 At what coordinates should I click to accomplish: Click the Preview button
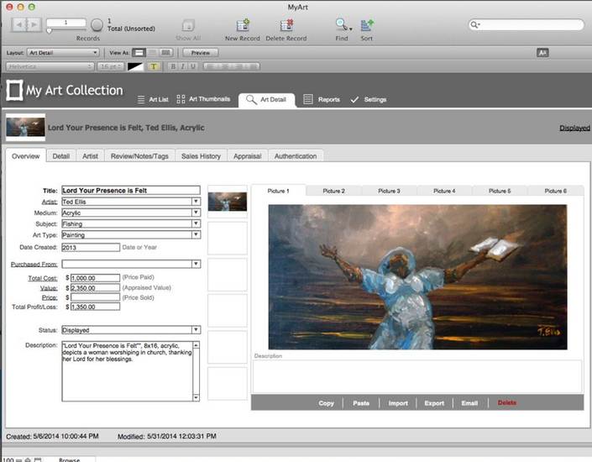[x=201, y=53]
